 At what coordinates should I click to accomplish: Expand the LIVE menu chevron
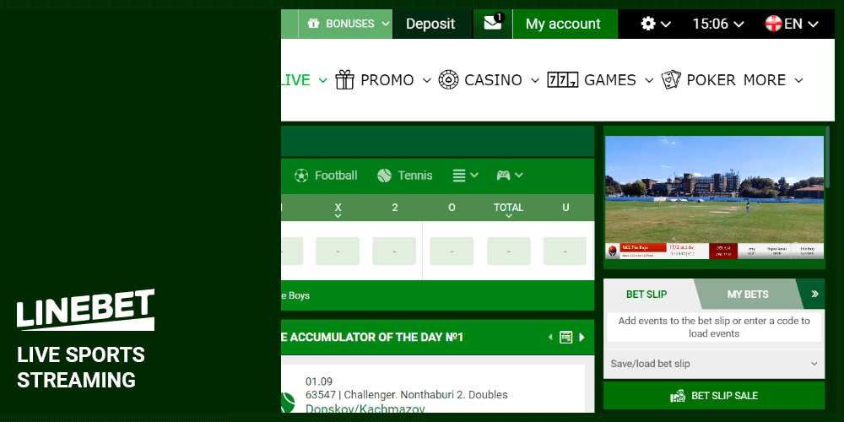pos(323,80)
